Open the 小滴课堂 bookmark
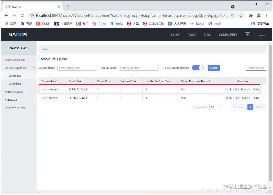 (x=64, y=24)
